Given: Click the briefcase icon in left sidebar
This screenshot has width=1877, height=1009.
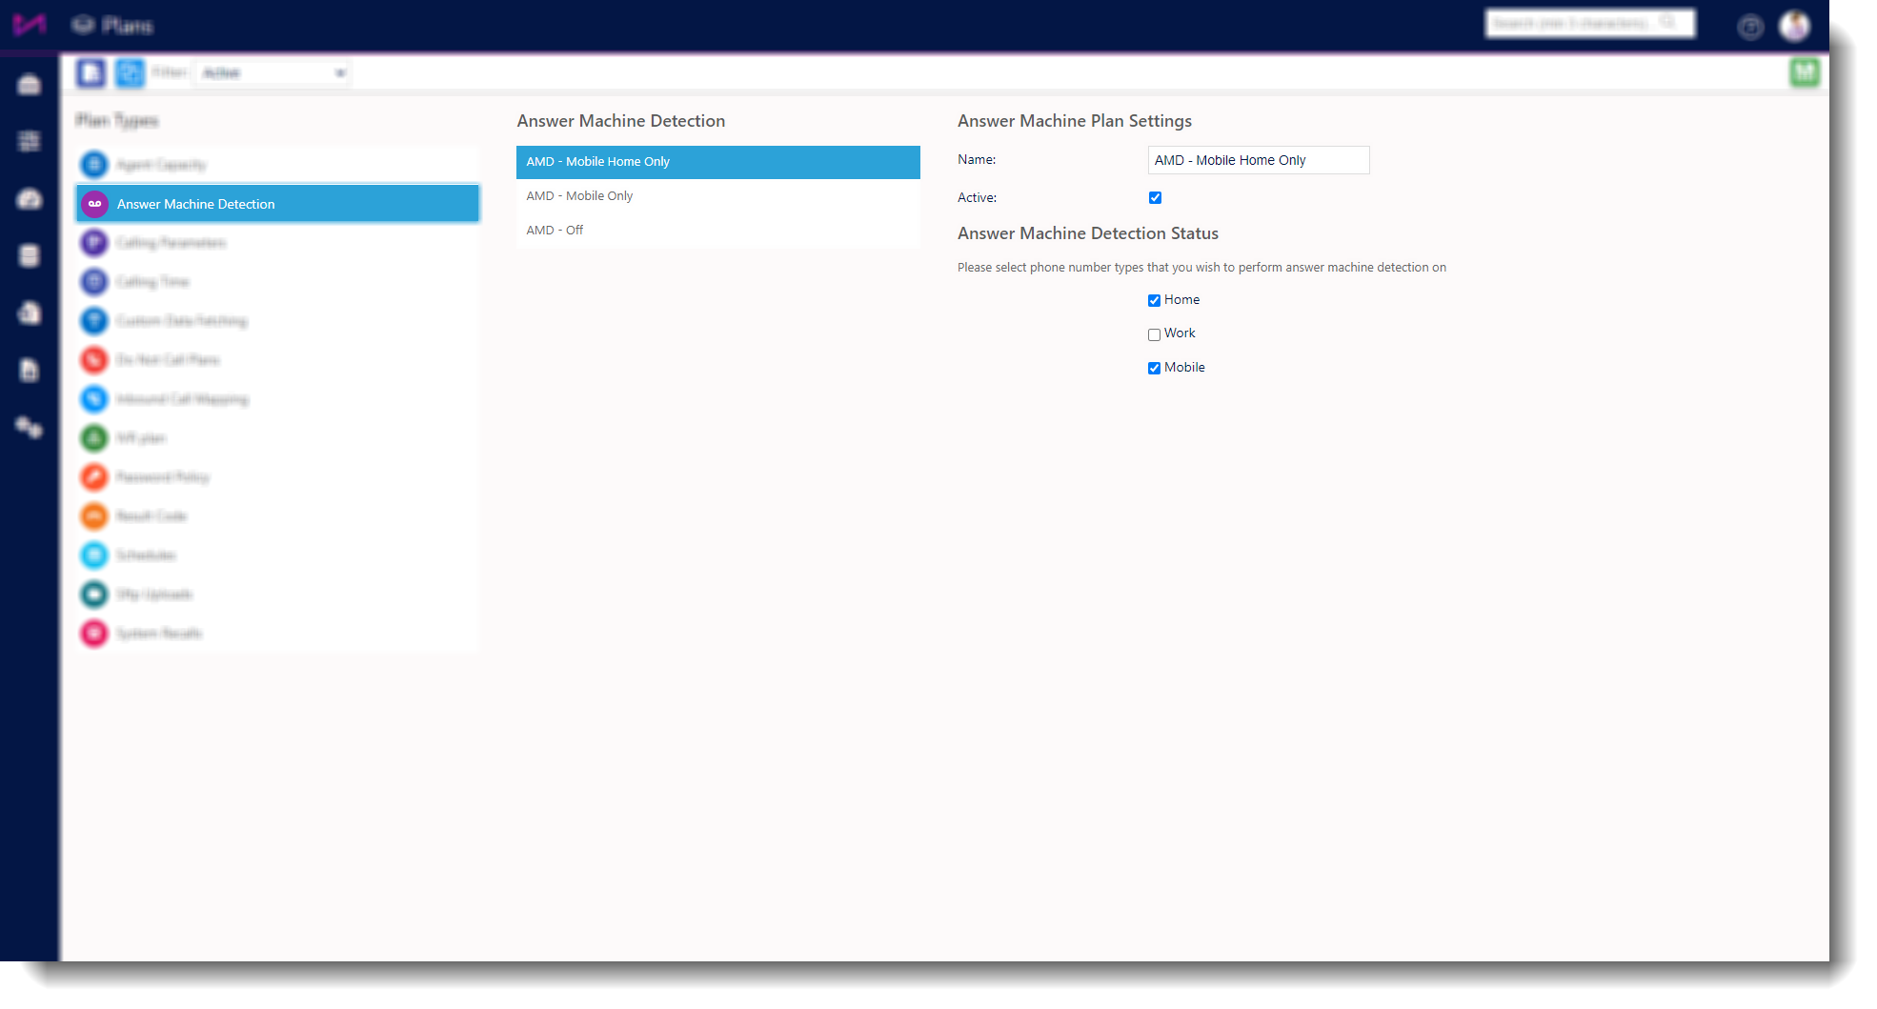Looking at the screenshot, I should tap(30, 85).
